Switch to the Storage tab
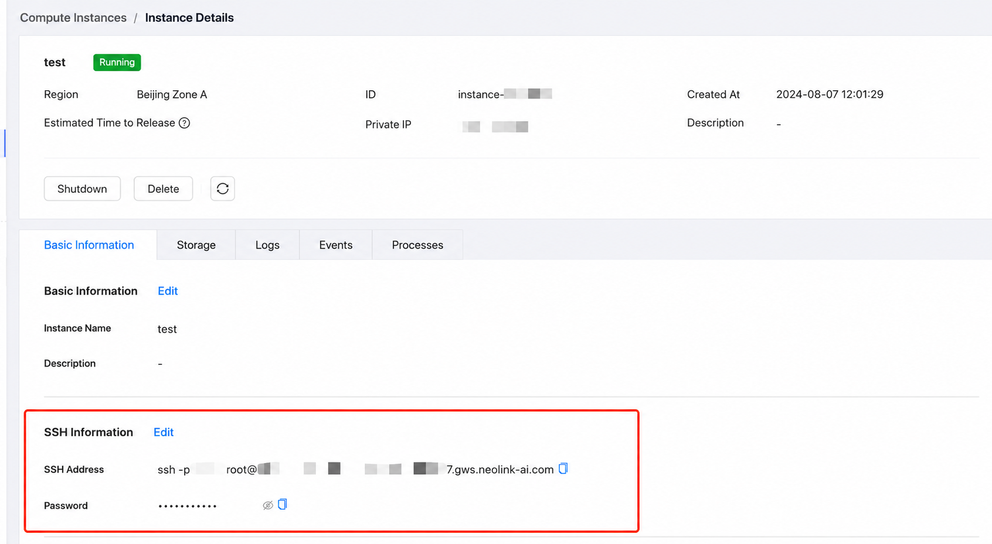The width and height of the screenshot is (992, 544). (196, 245)
